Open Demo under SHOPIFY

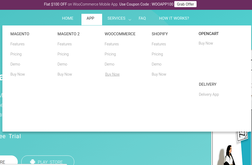coord(157,64)
